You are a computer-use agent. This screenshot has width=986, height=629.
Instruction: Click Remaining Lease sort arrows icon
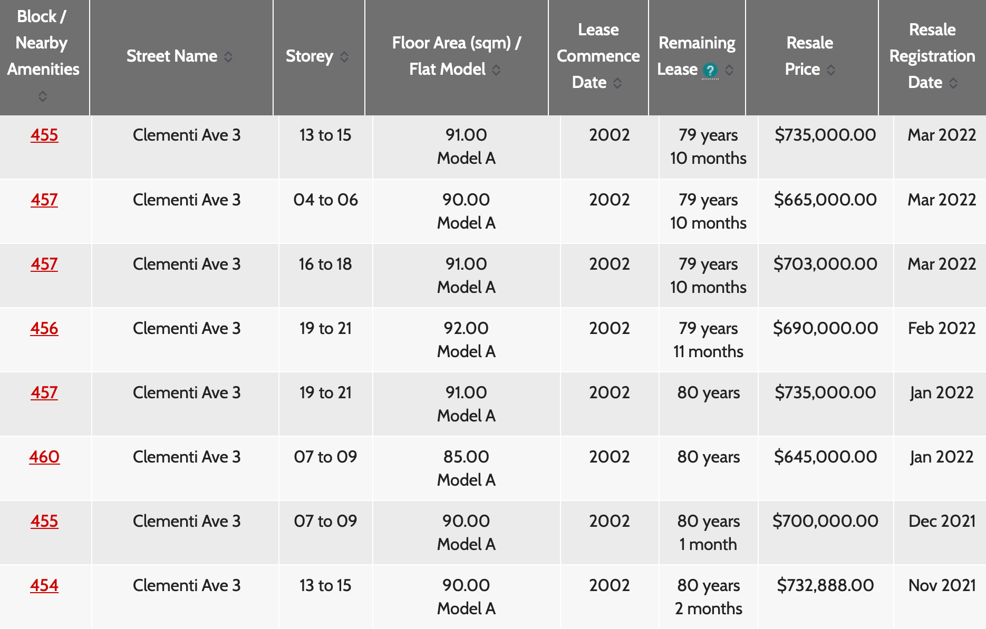pyautogui.click(x=729, y=70)
